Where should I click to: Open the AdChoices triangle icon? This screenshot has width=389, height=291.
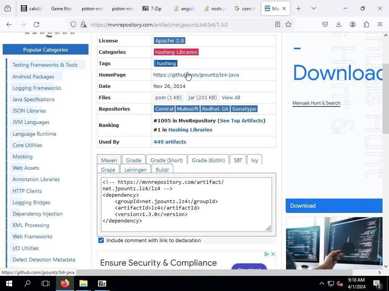267,254
